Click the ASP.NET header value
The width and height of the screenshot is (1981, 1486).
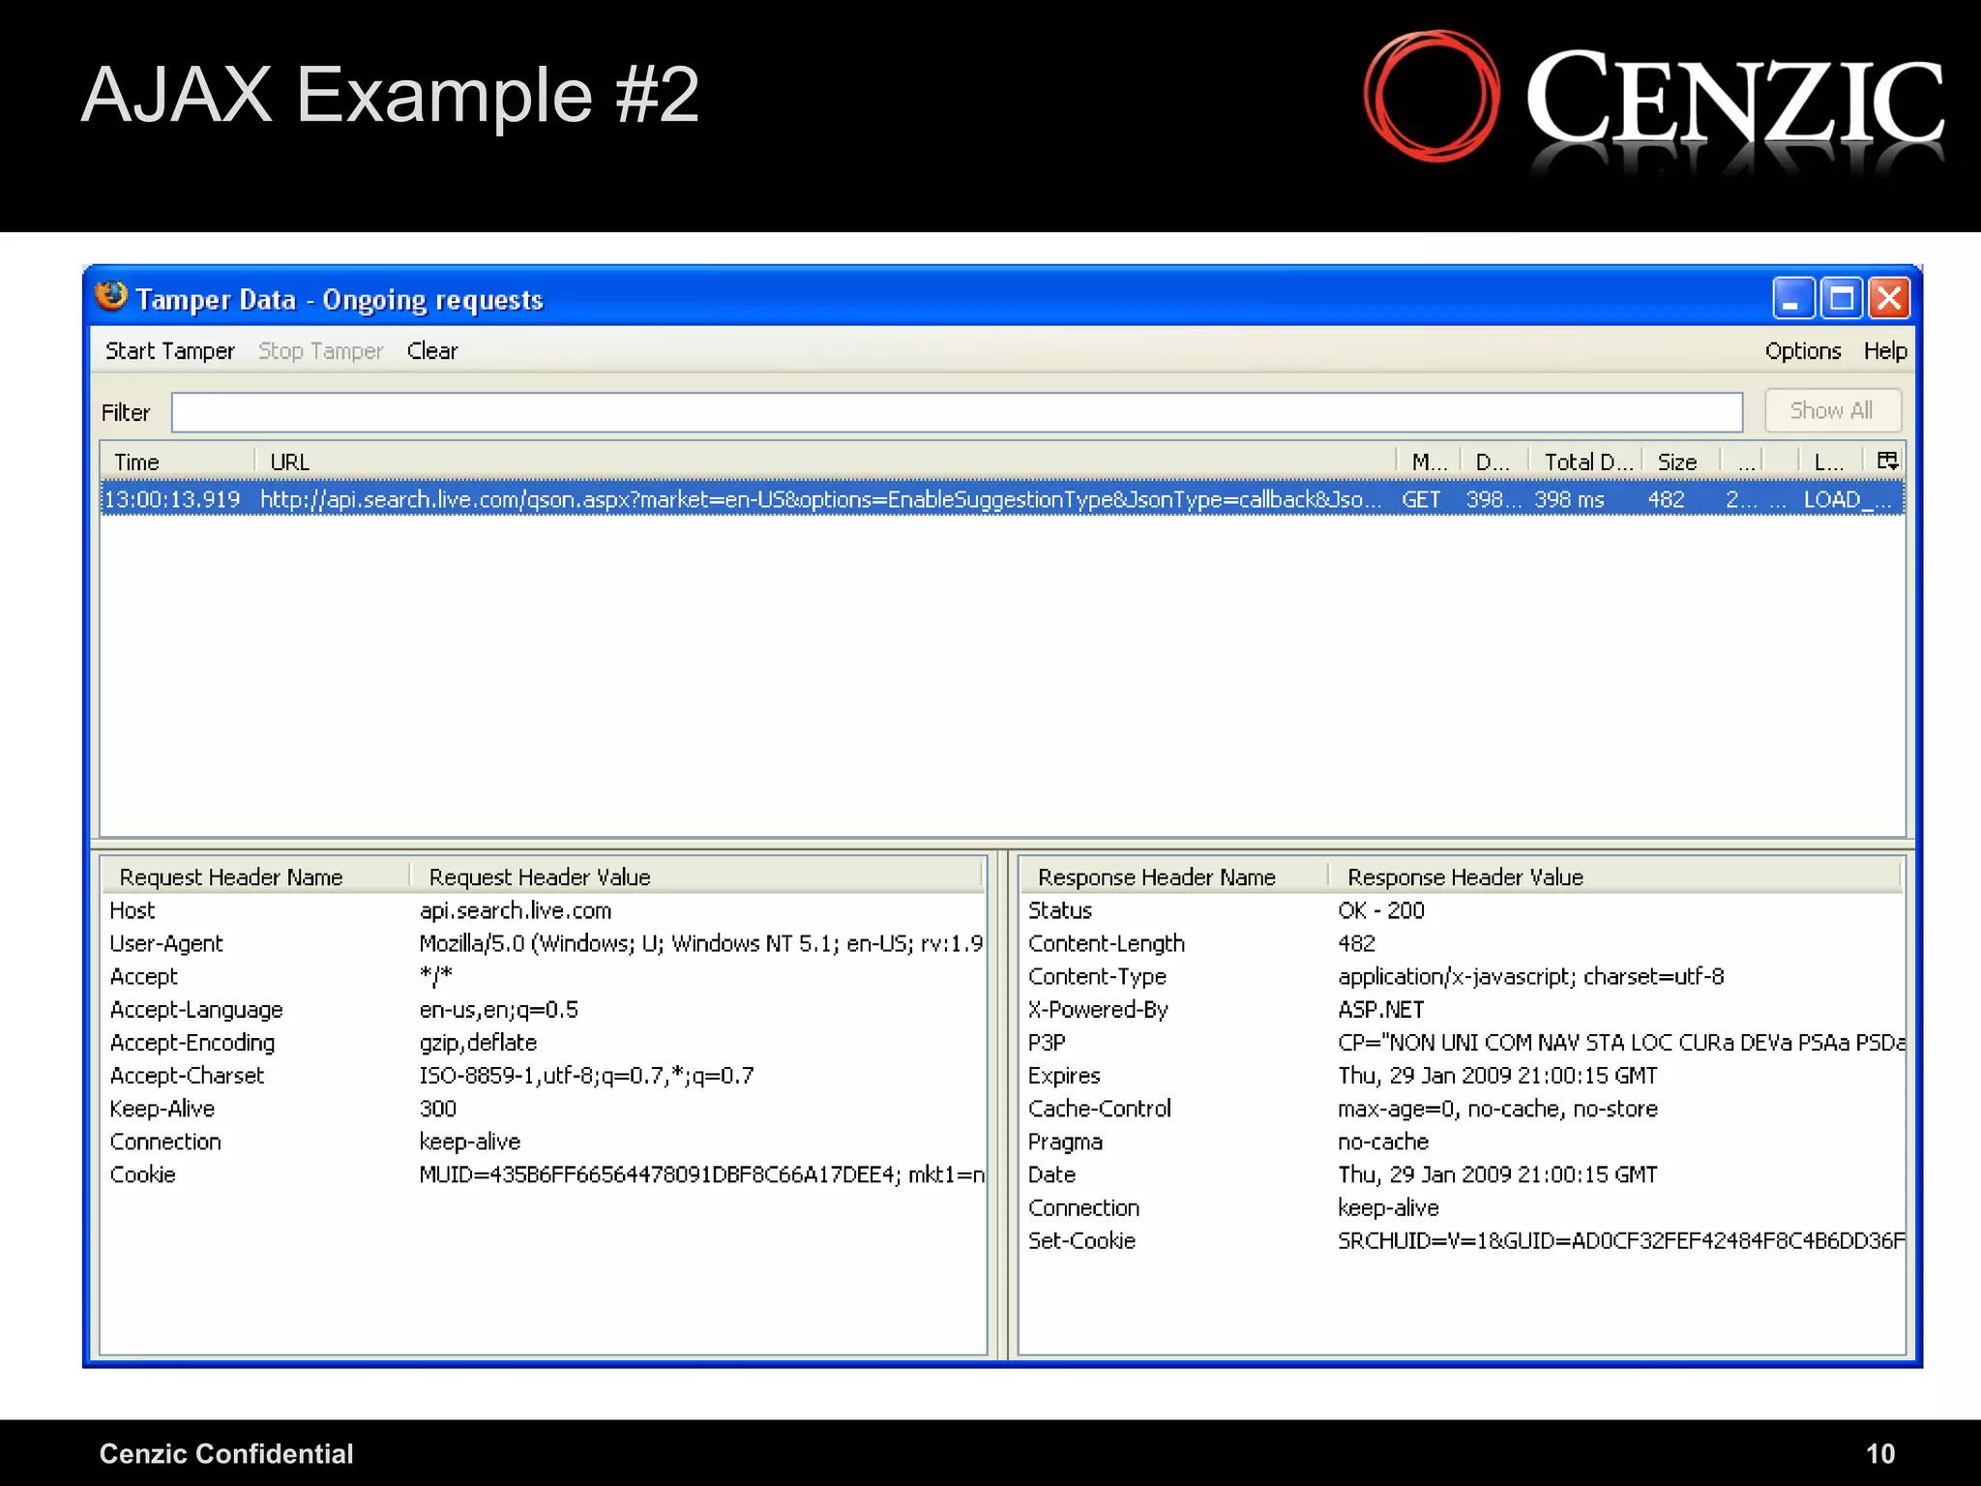pyautogui.click(x=1381, y=1010)
